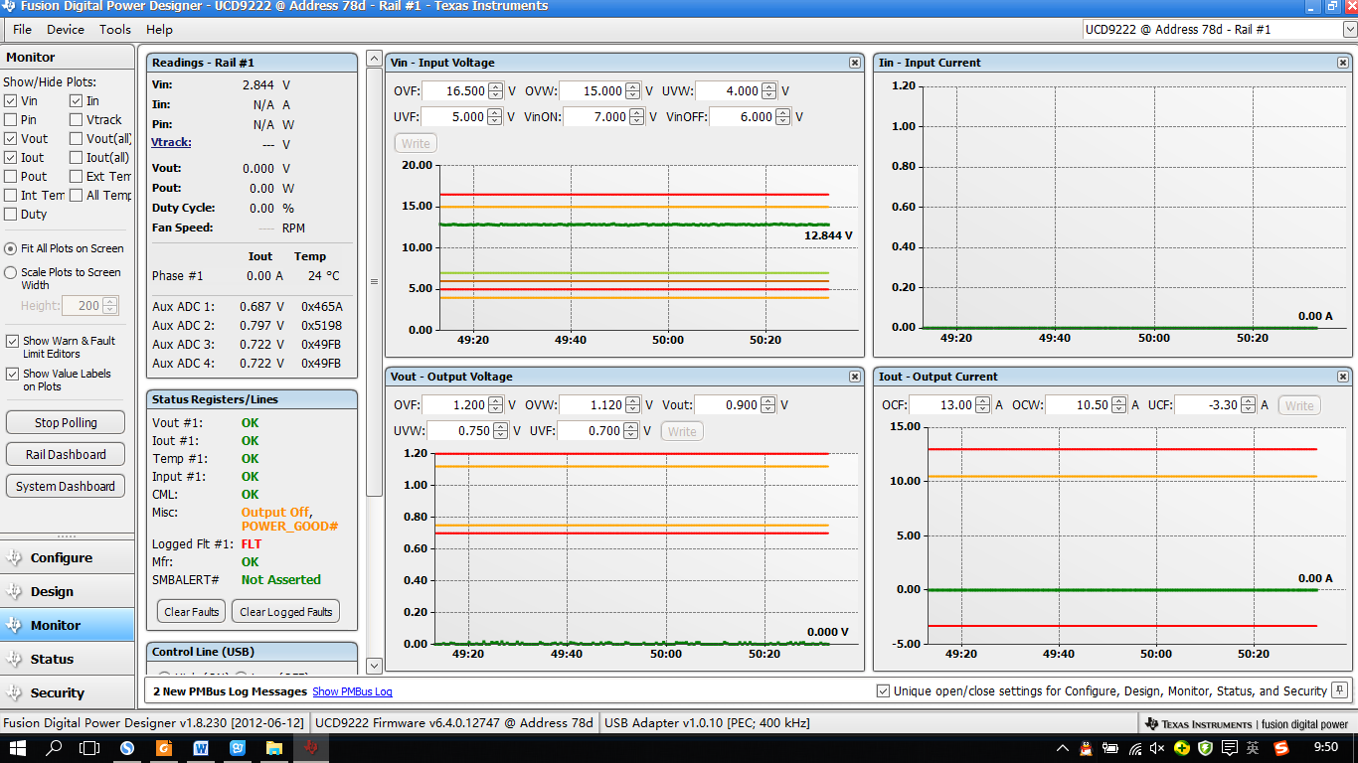Uncheck the Vin plot checkbox

tap(10, 101)
